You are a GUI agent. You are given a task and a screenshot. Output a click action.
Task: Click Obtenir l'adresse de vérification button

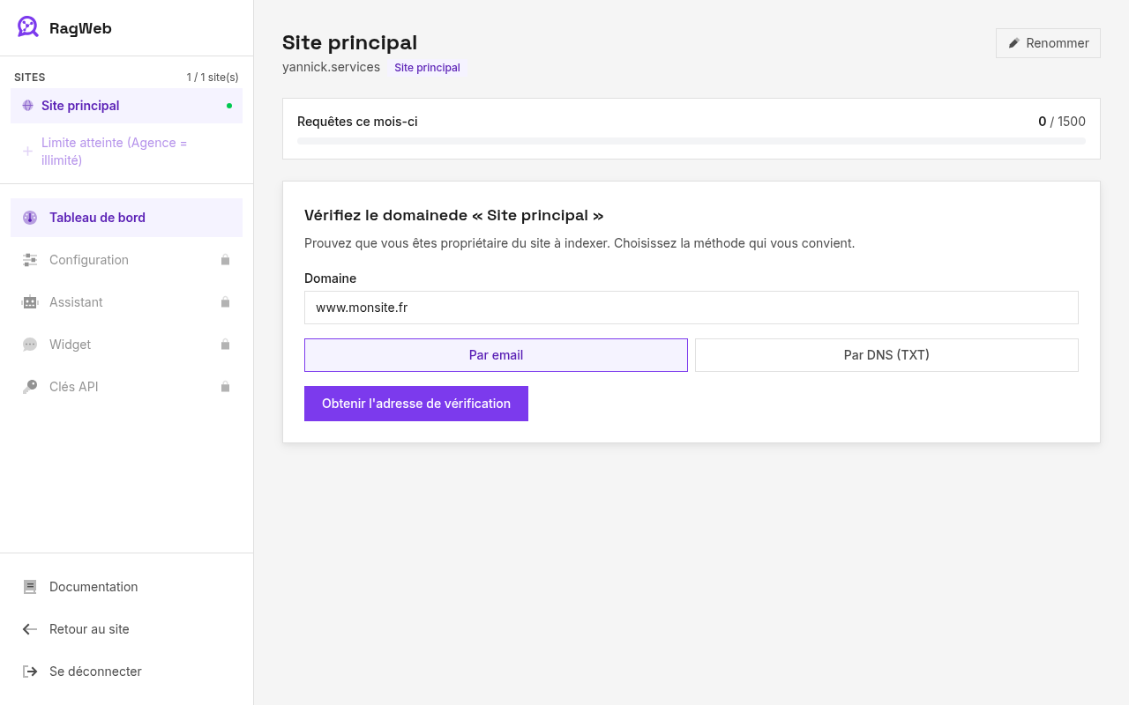coord(416,404)
